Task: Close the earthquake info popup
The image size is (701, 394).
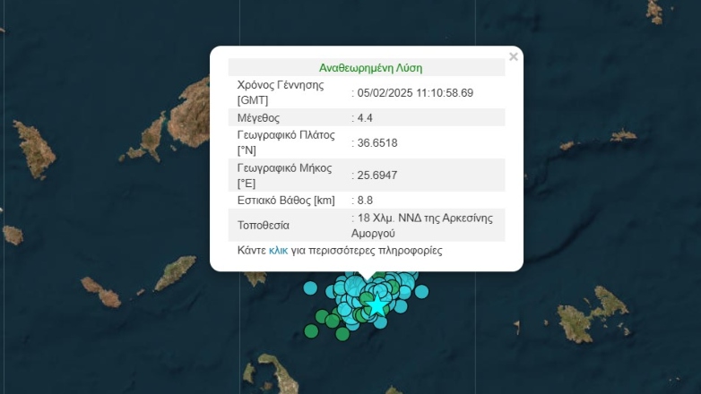Action: pos(514,57)
